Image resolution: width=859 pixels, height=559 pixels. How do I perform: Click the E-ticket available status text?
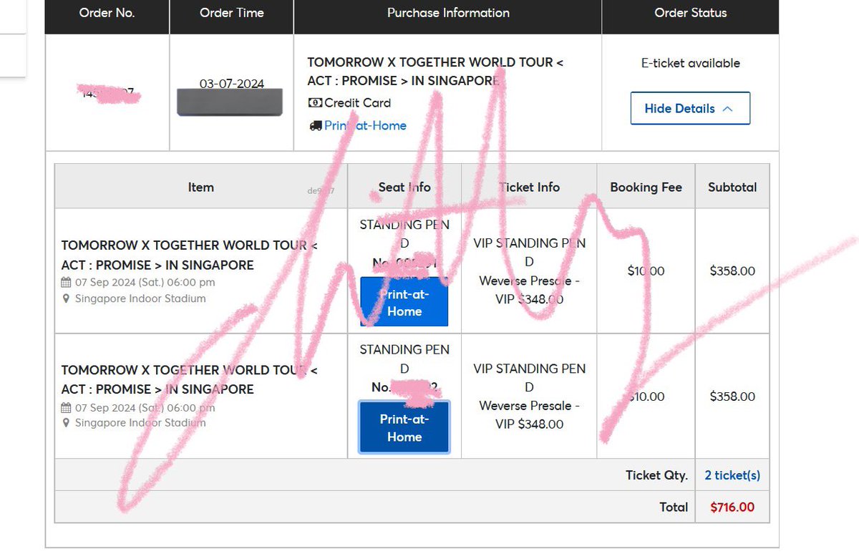tap(690, 63)
